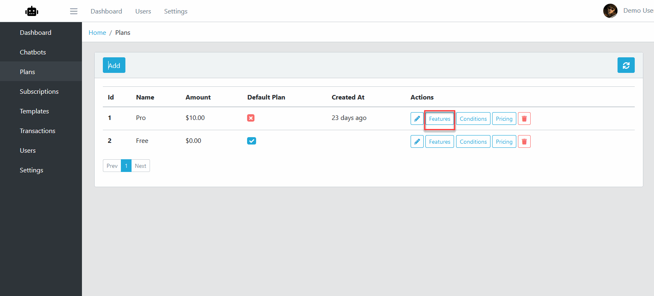Screen dimensions: 654x296
Task: Open Features for the Free plan
Action: [440, 142]
